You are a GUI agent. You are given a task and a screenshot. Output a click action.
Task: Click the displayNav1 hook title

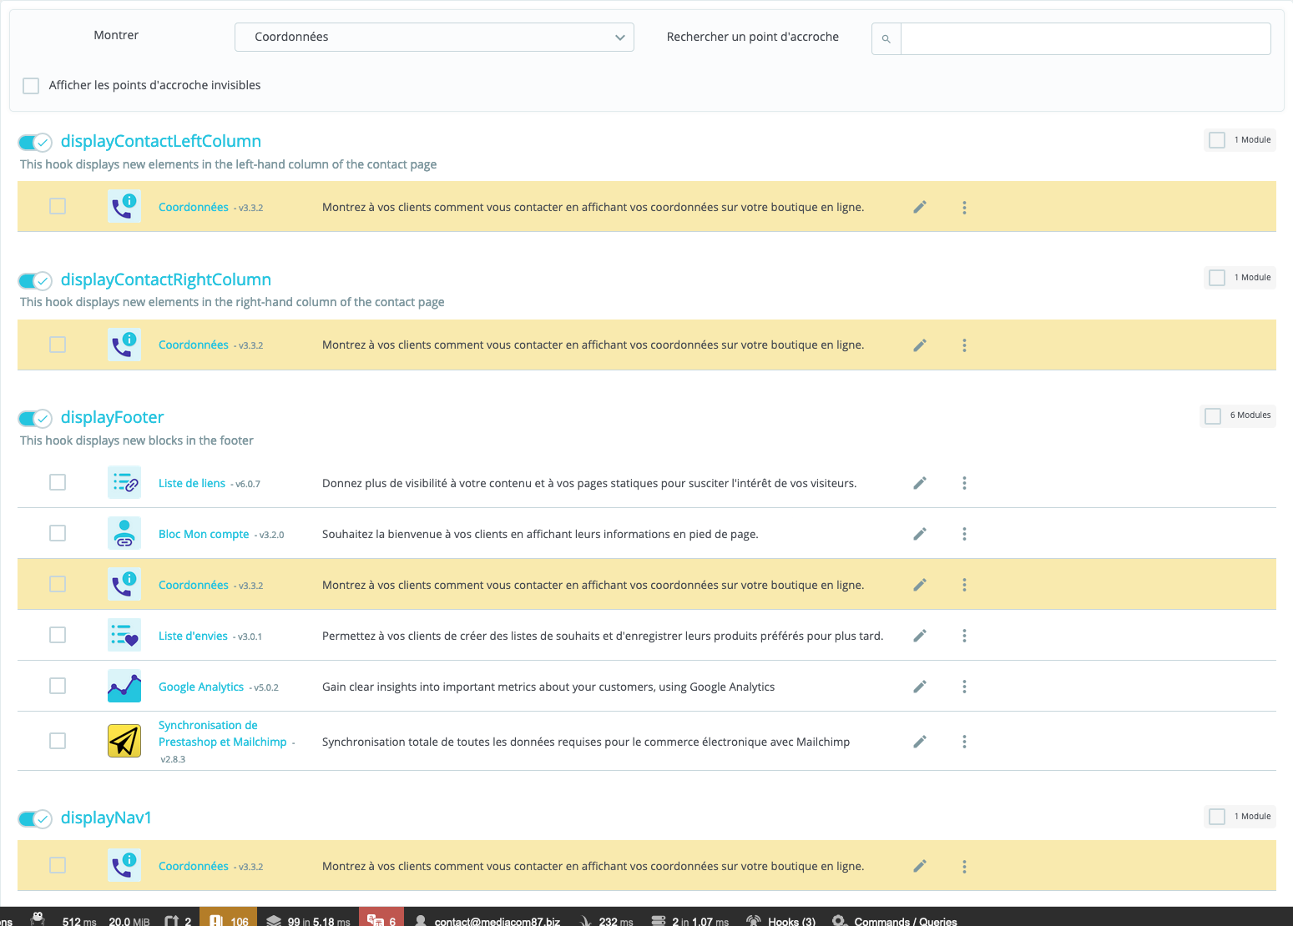tap(106, 818)
